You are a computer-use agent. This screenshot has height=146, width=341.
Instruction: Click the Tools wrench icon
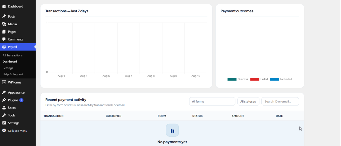(x=4, y=115)
